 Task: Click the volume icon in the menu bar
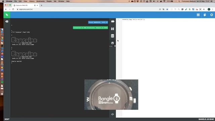154,1
